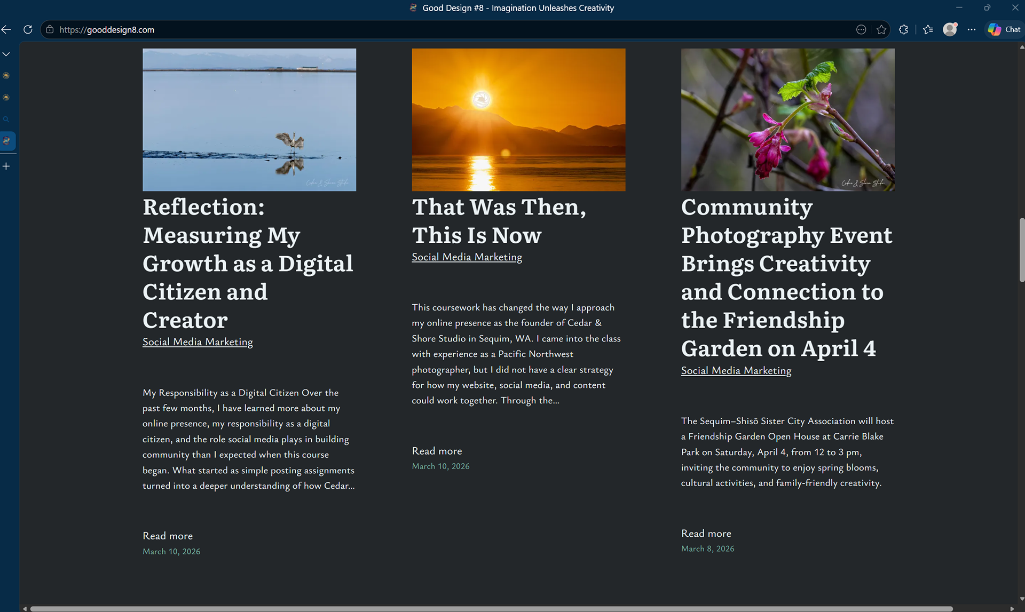Reload the current page
Screen dimensions: 1025x612
pyautogui.click(x=28, y=30)
